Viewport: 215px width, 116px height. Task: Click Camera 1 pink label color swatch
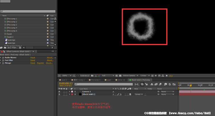point(72,91)
